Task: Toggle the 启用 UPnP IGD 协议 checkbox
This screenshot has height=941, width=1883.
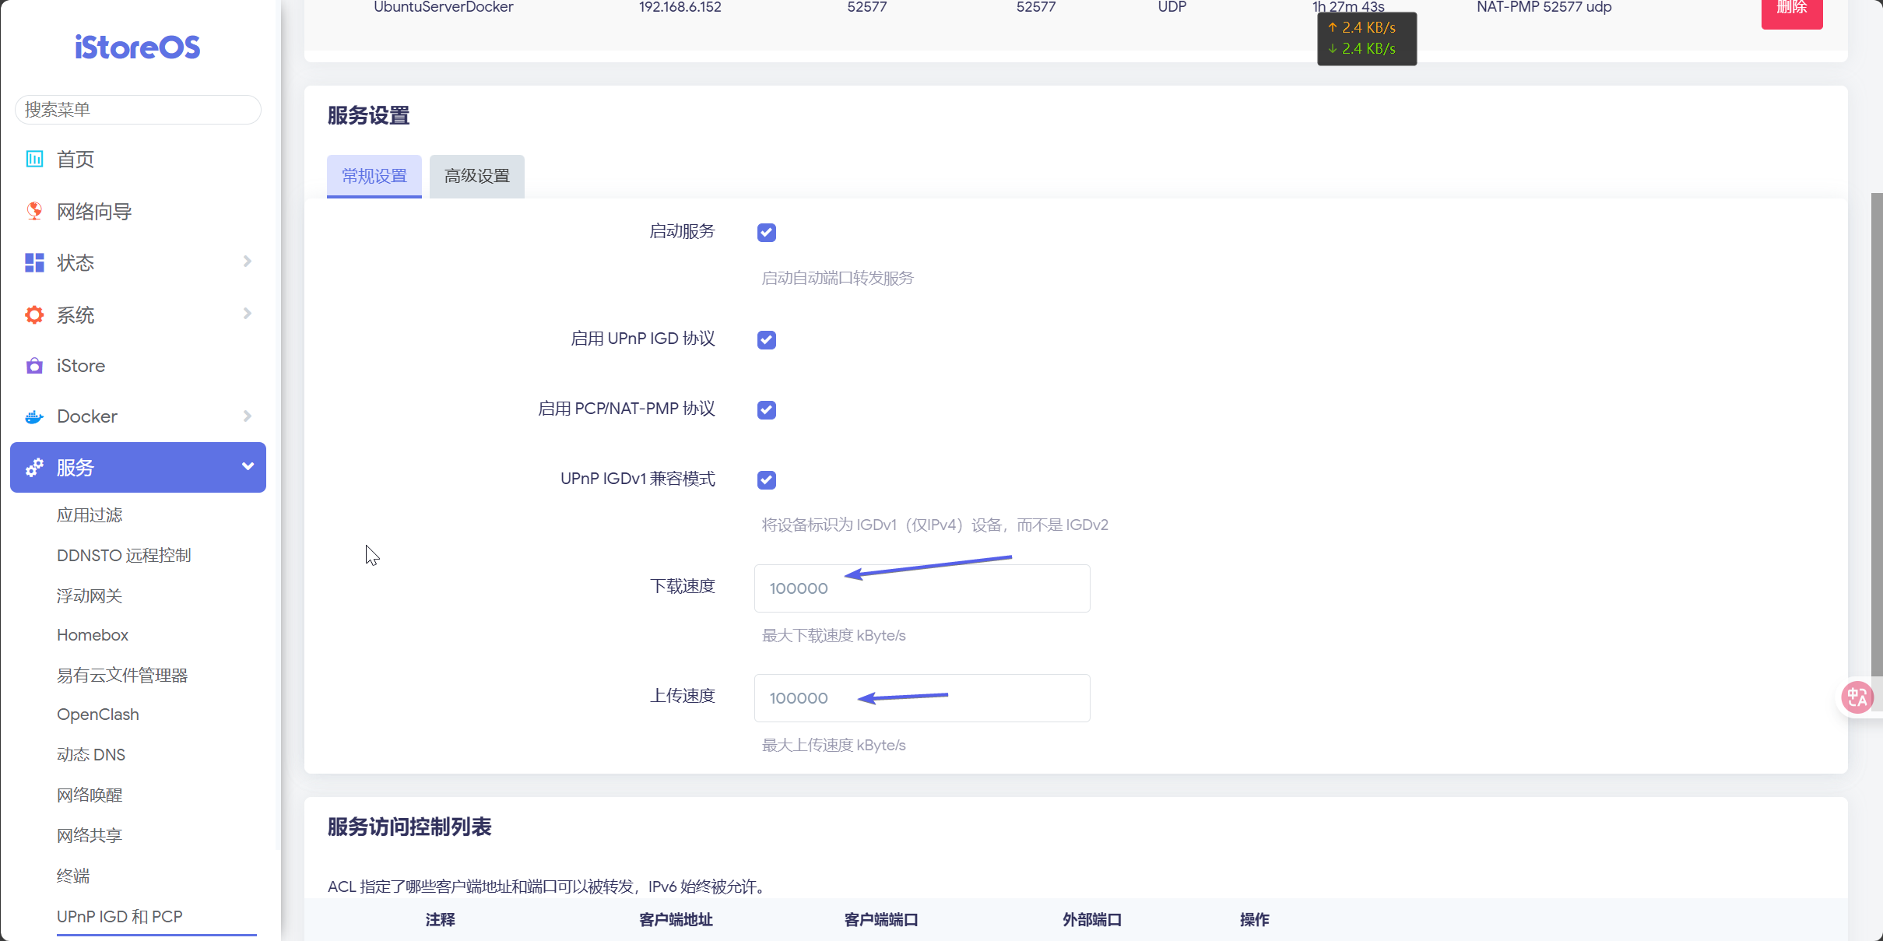Action: tap(766, 340)
